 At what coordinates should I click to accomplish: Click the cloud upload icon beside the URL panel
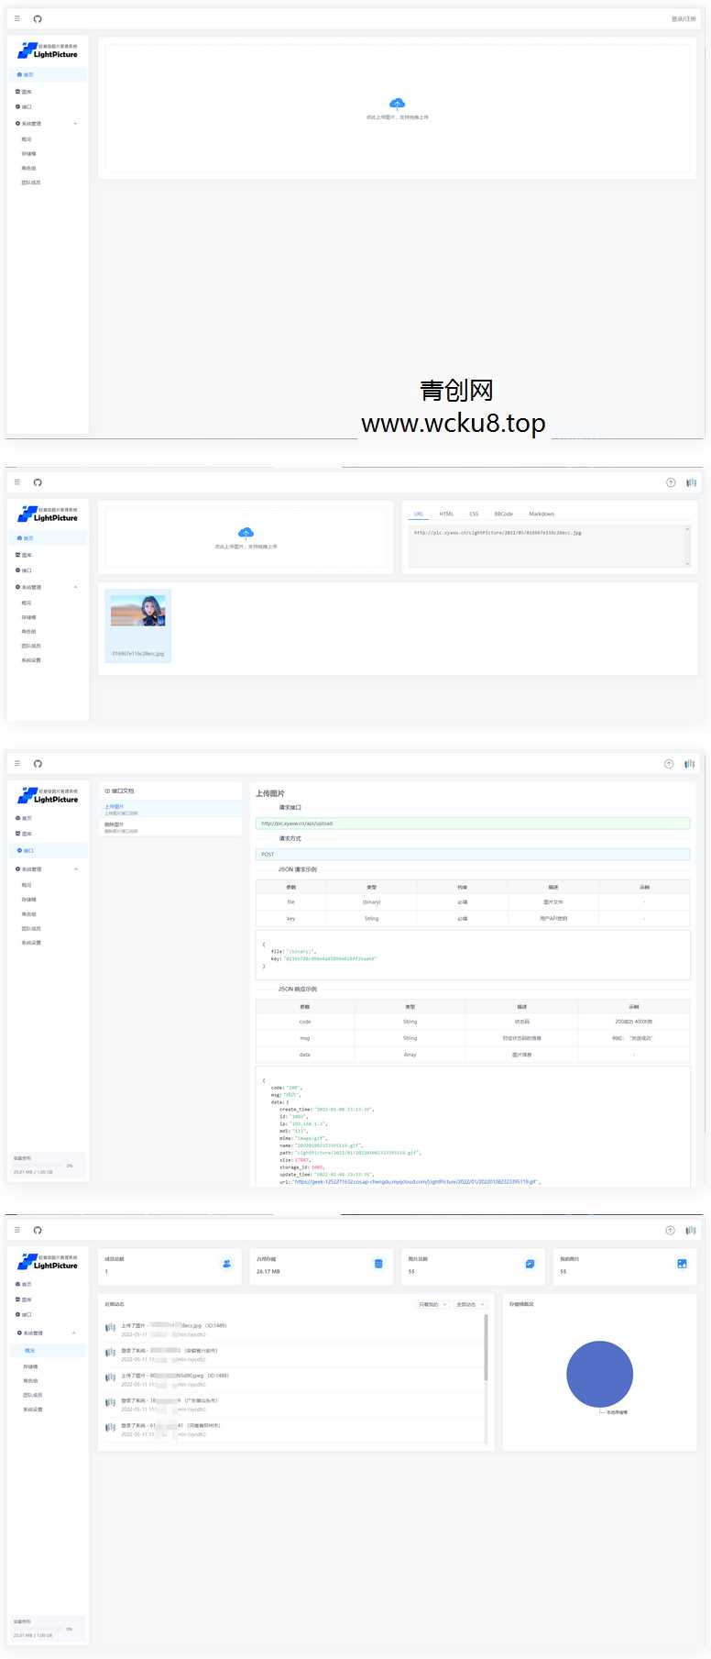[246, 533]
